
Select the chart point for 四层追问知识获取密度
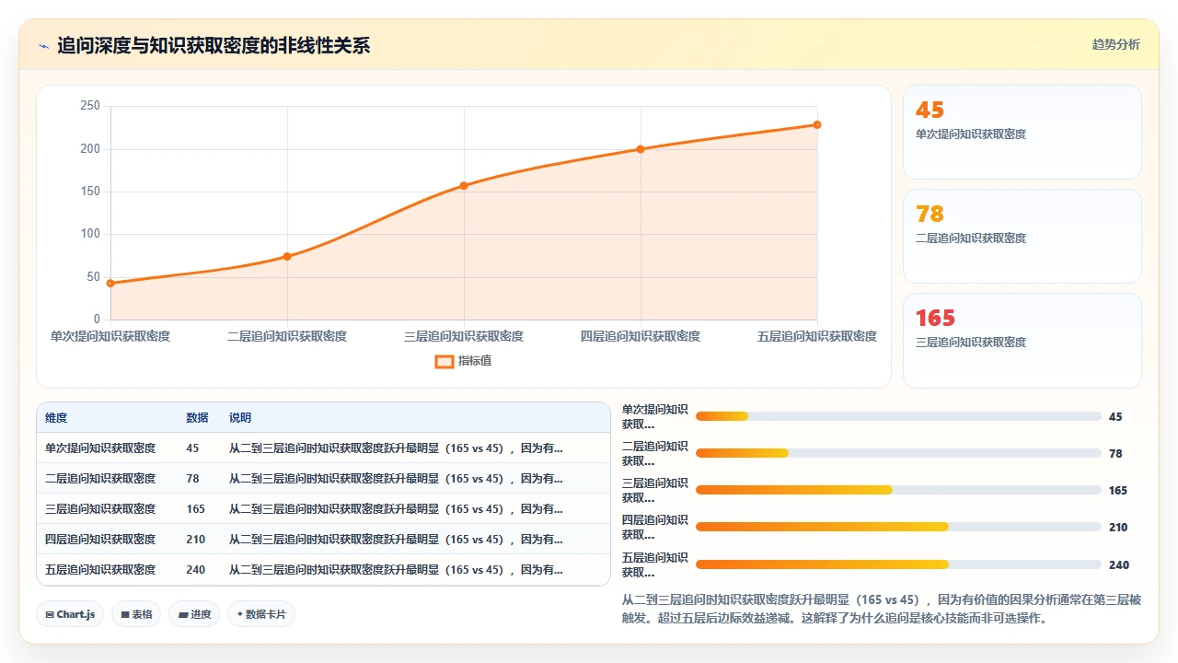641,149
